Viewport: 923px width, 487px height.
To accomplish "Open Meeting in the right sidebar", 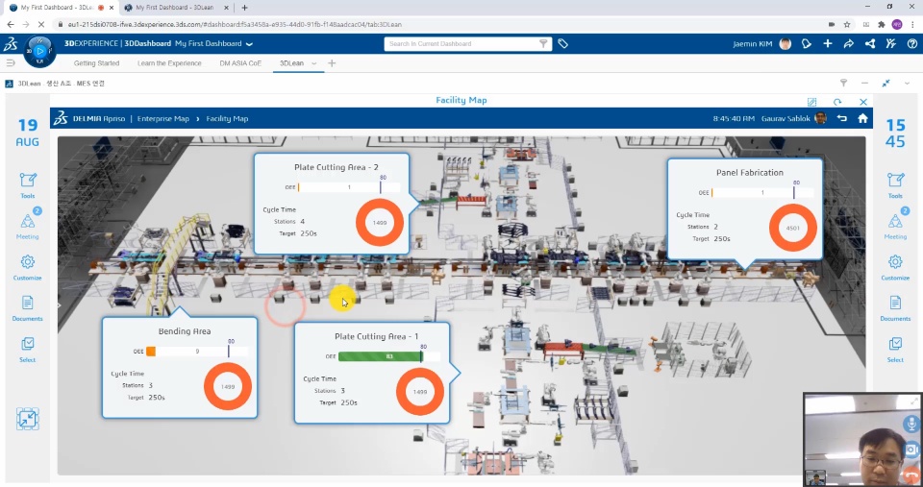I will coord(895,226).
